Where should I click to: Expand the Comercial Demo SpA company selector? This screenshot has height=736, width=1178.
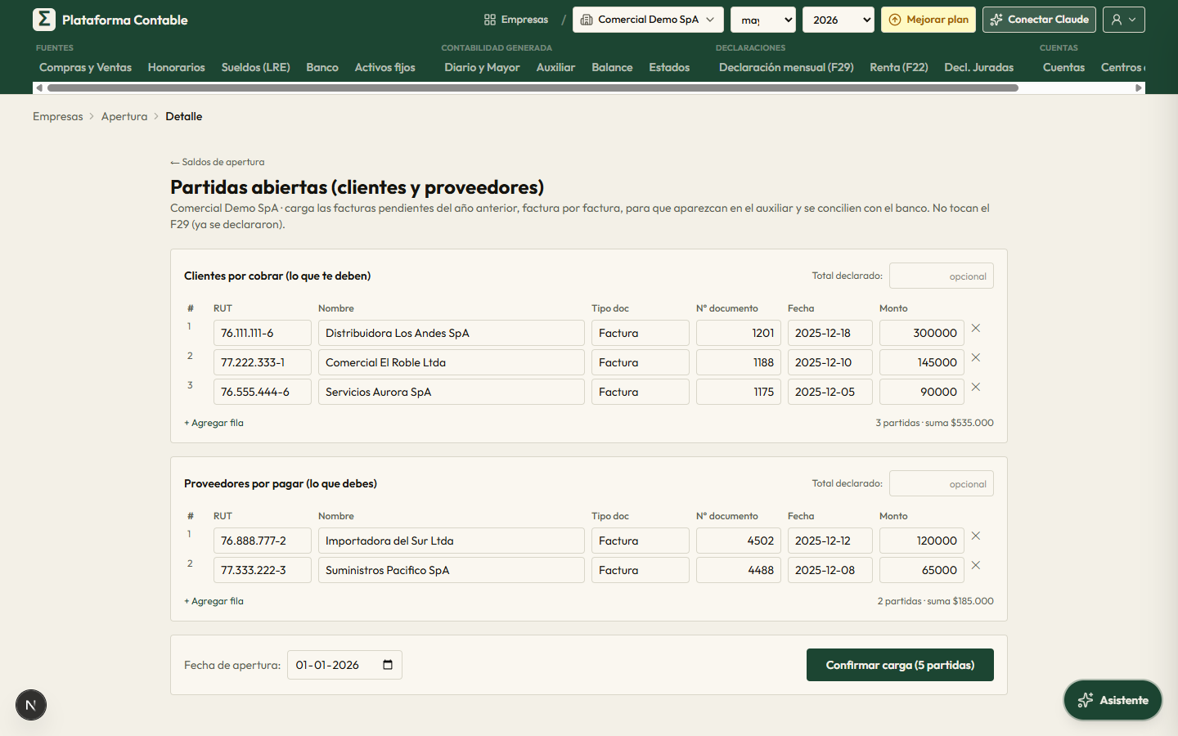(x=648, y=20)
